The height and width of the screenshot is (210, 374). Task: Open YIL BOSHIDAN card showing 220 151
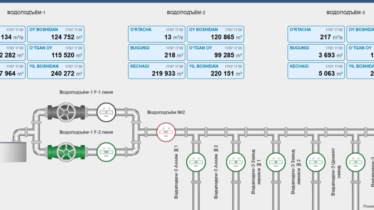pyautogui.click(x=215, y=71)
